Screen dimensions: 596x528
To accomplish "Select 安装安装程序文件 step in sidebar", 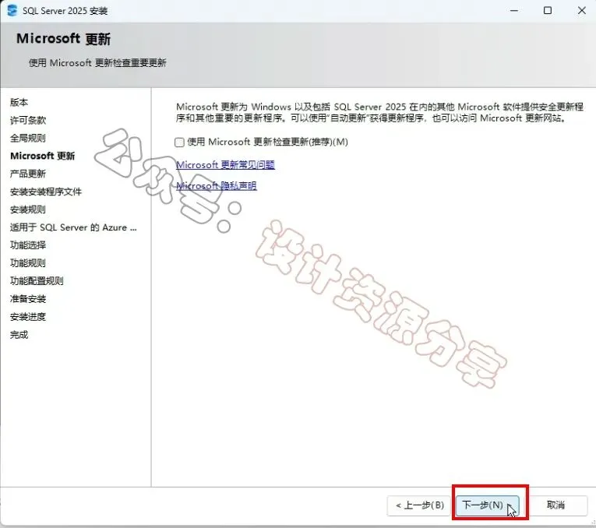I will pyautogui.click(x=46, y=192).
